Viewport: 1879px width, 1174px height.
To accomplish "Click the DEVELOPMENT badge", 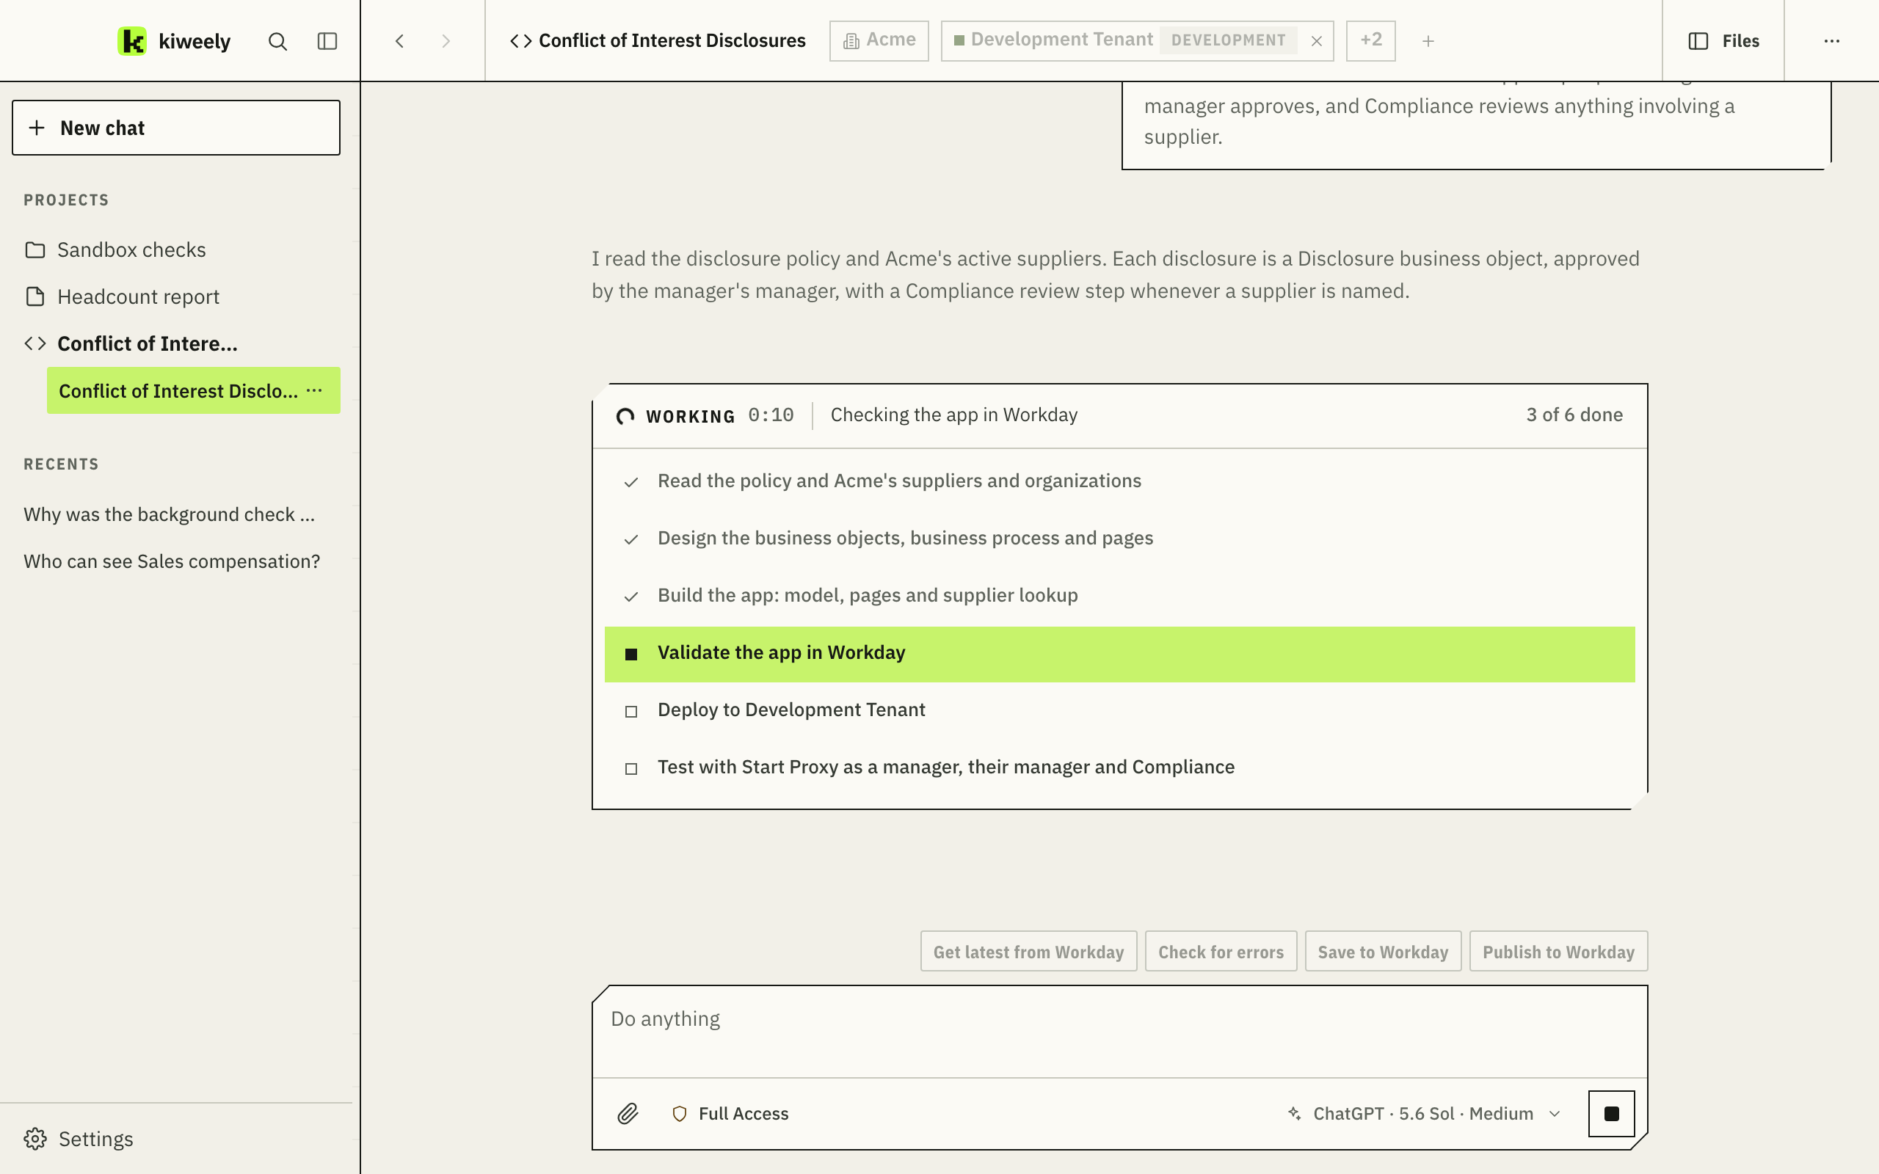I will (1227, 40).
